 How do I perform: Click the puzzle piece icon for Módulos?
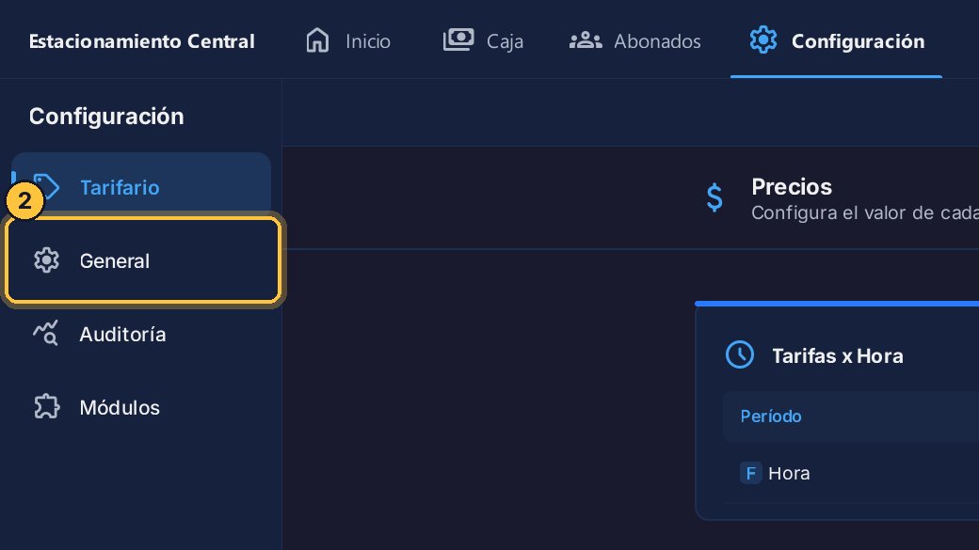pos(46,406)
